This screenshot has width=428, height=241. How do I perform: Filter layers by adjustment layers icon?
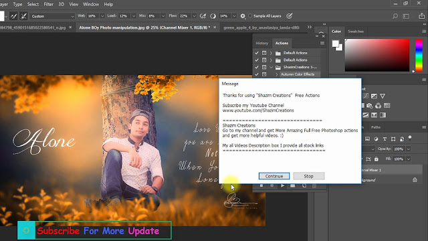(x=376, y=139)
